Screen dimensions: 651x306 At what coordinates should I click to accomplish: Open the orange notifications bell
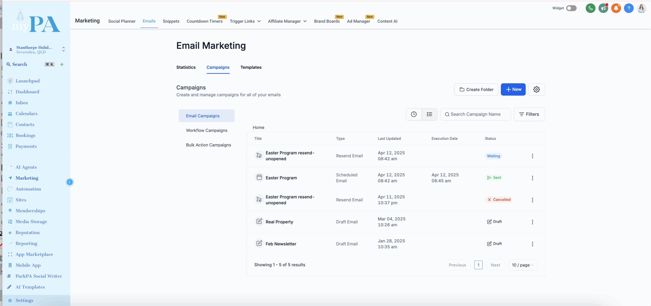pyautogui.click(x=616, y=8)
